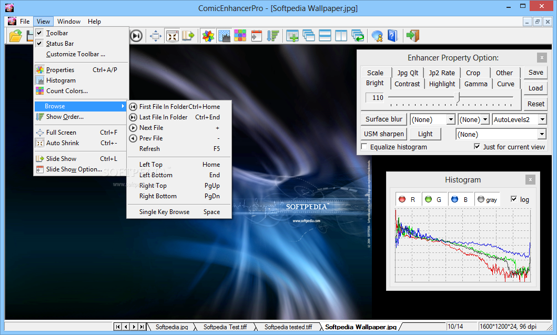Image resolution: width=557 pixels, height=335 pixels.
Task: Click the Show Order menu icon
Action: click(40, 117)
